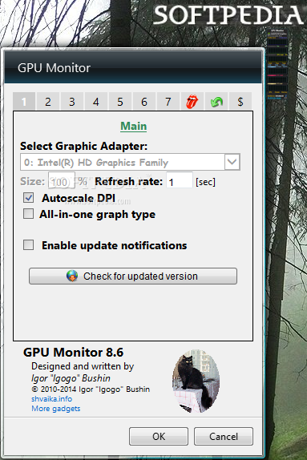Switch to settings tab 2
307x460 pixels.
pyautogui.click(x=48, y=102)
